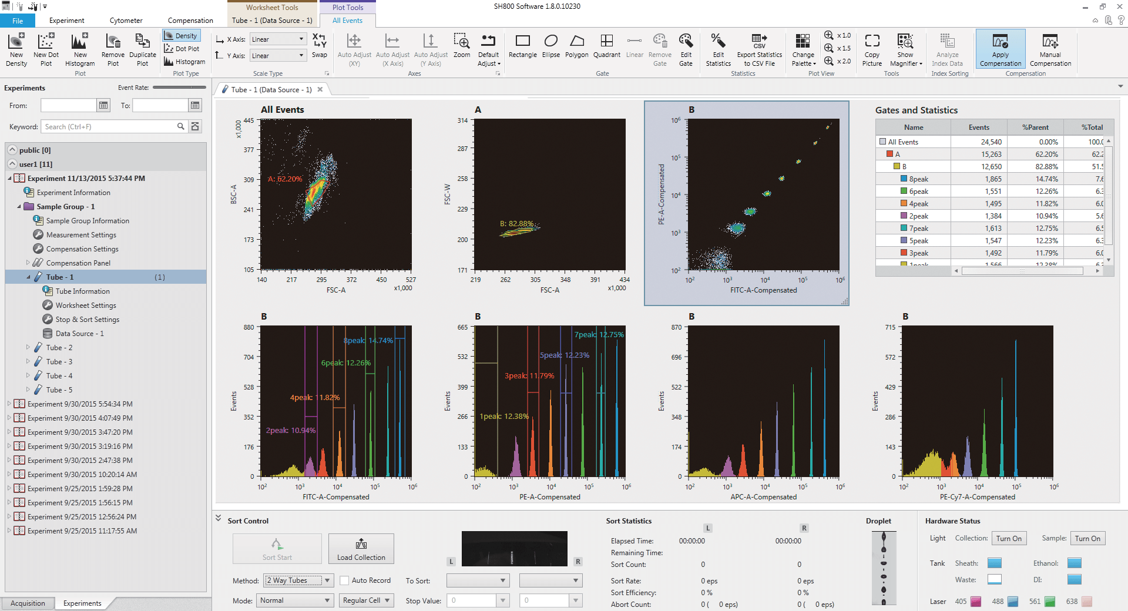Export Statistics to CSV File
The width and height of the screenshot is (1128, 611).
759,49
